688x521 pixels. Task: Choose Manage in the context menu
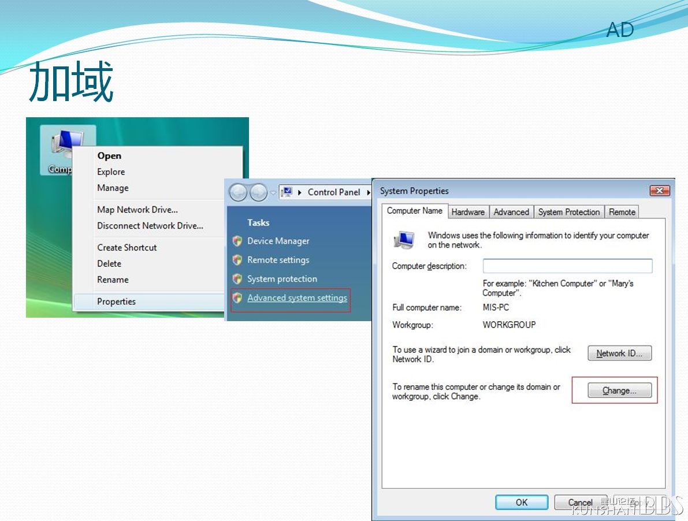tap(113, 188)
